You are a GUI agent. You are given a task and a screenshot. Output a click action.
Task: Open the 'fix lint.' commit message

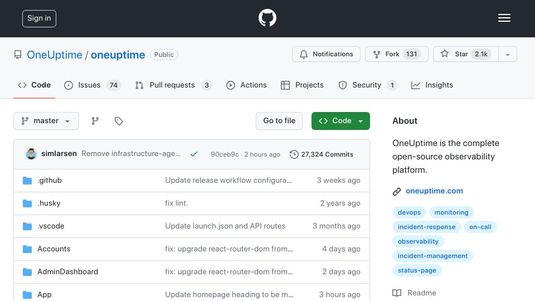pos(177,203)
